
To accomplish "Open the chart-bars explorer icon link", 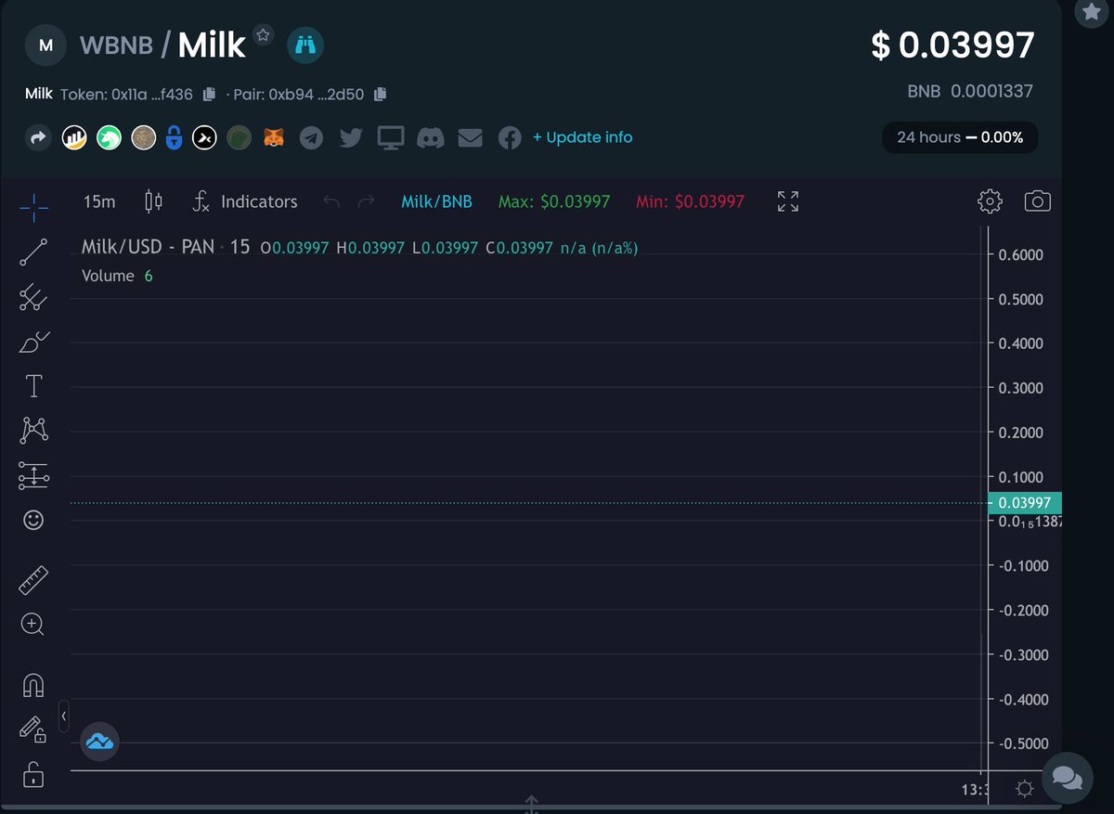I will pos(74,138).
